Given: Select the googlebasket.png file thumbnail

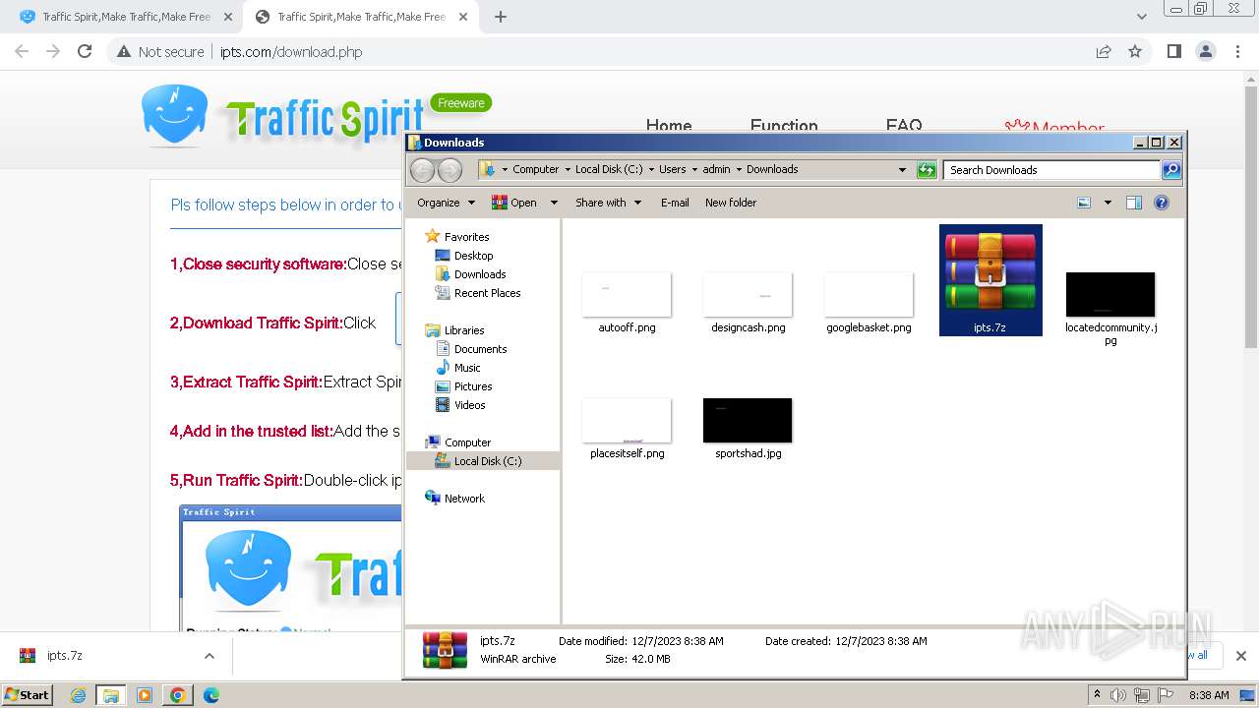Looking at the screenshot, I should pos(869,294).
